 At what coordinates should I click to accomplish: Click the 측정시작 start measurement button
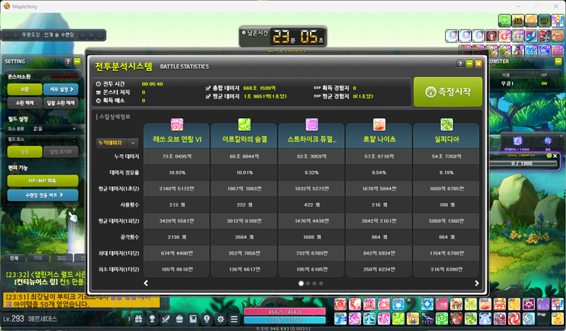(448, 92)
